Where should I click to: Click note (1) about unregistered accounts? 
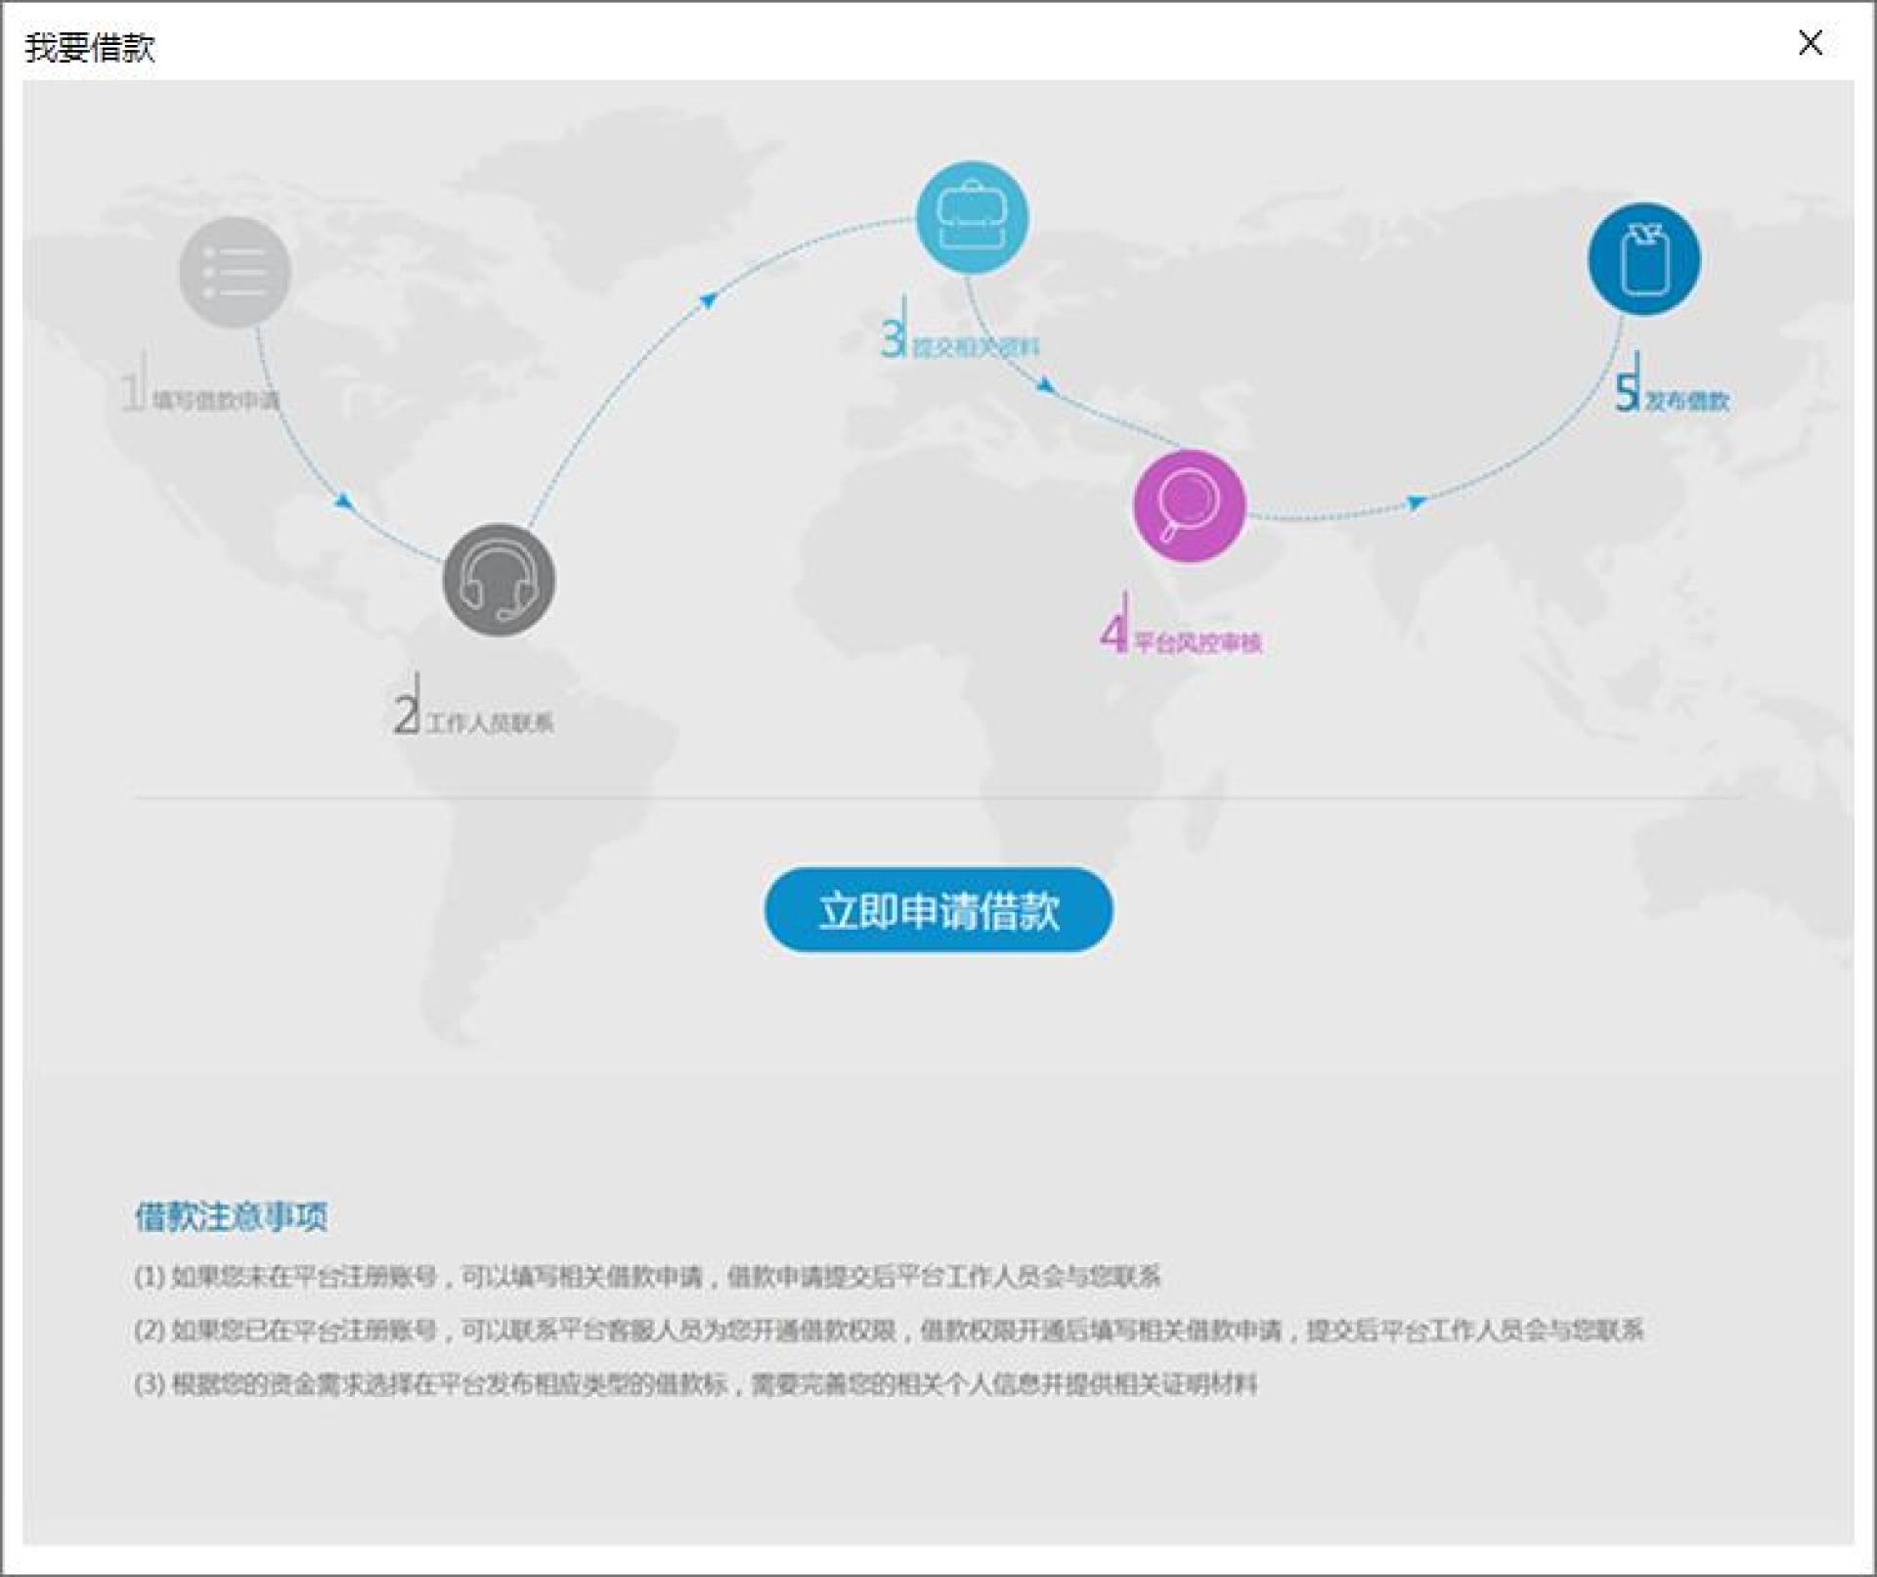click(x=647, y=1277)
